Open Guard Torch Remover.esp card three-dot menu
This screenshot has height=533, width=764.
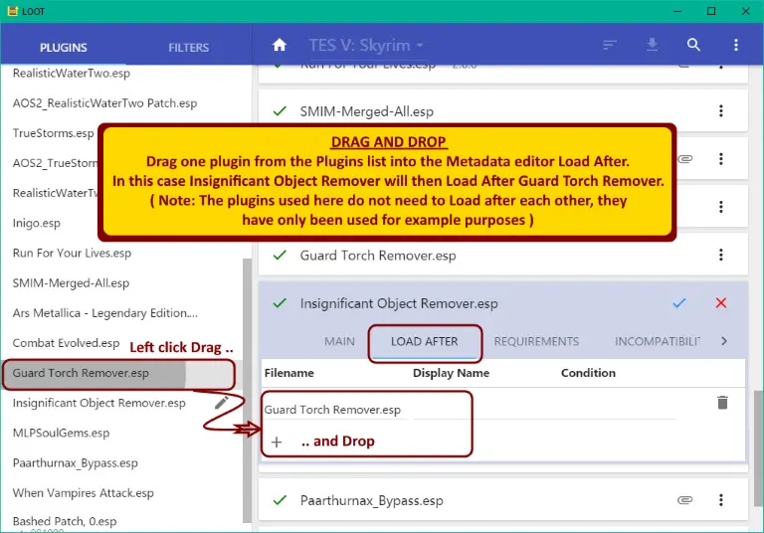(721, 255)
